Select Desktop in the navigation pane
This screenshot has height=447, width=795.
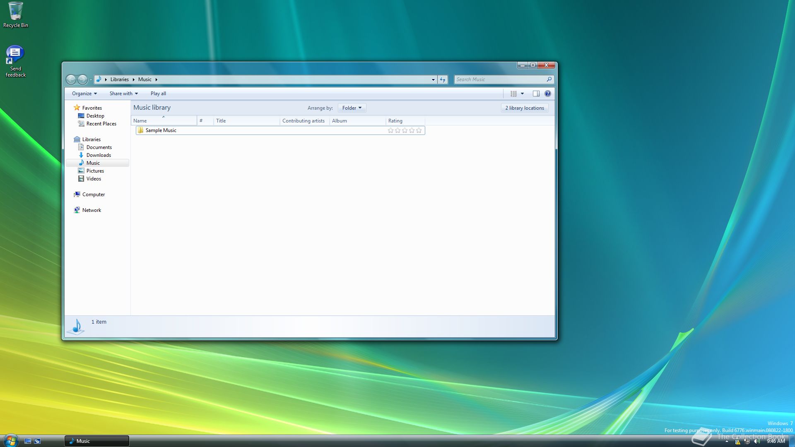95,116
